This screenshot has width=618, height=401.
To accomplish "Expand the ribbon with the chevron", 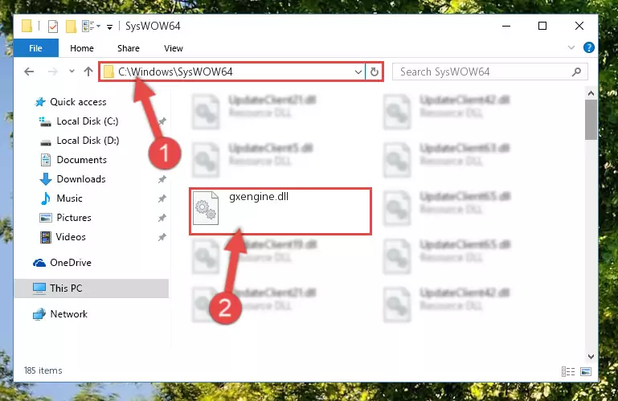I will 571,47.
